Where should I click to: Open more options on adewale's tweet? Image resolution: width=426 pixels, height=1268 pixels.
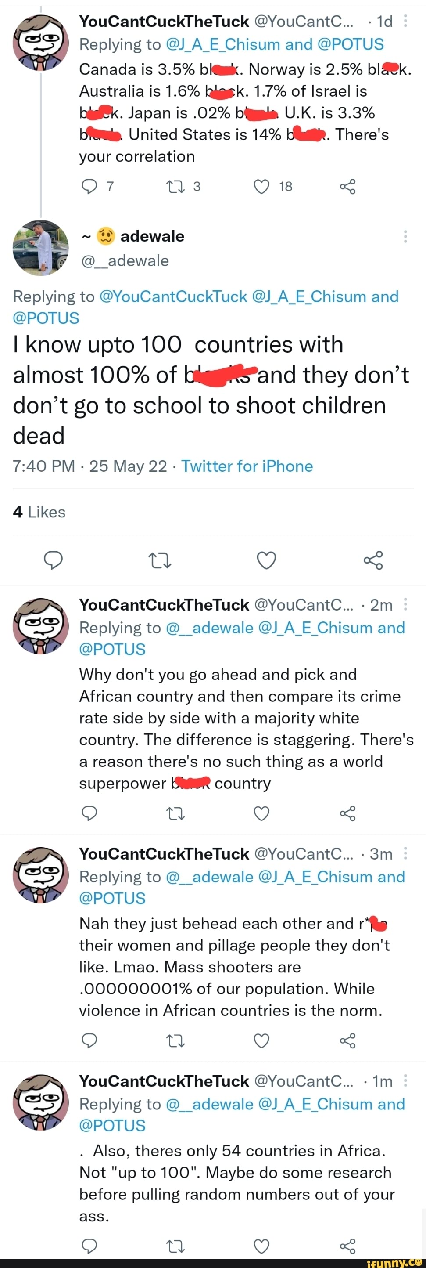tap(405, 236)
